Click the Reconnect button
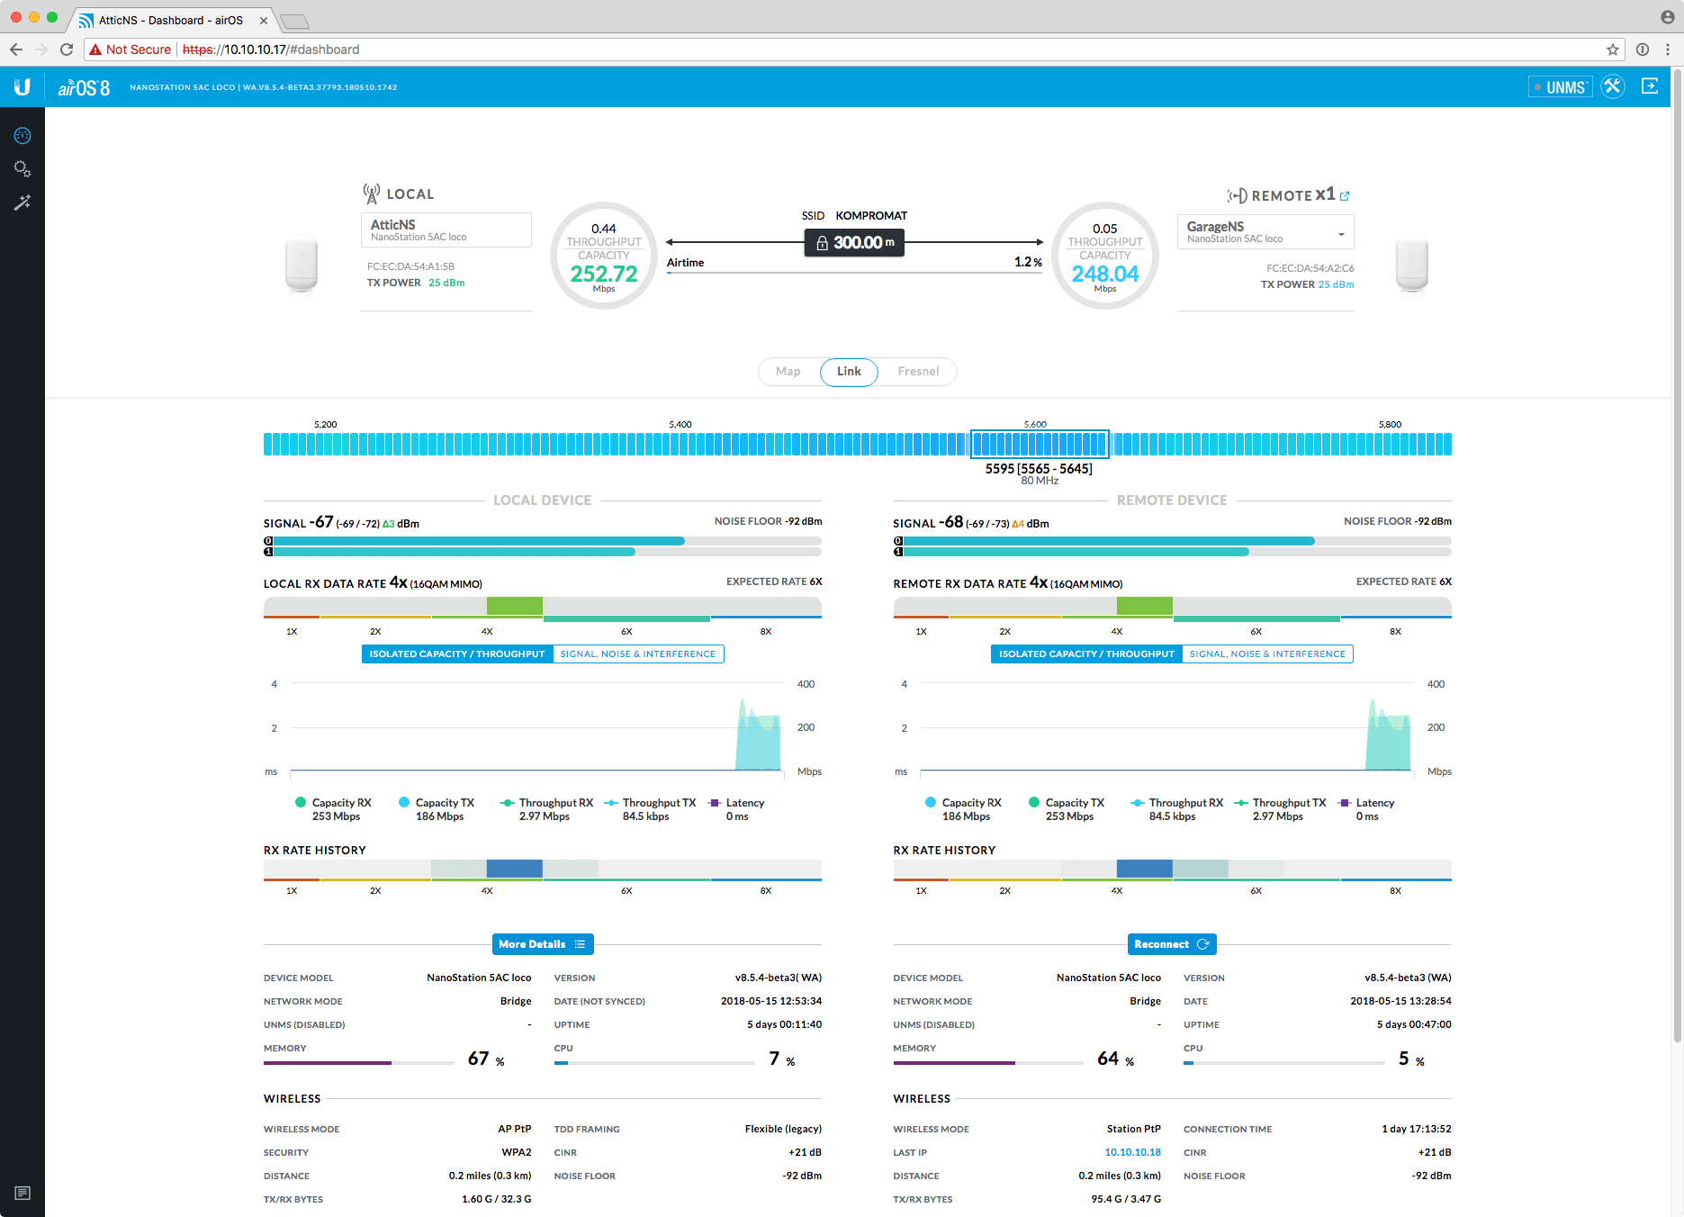Image resolution: width=1684 pixels, height=1217 pixels. (x=1171, y=944)
